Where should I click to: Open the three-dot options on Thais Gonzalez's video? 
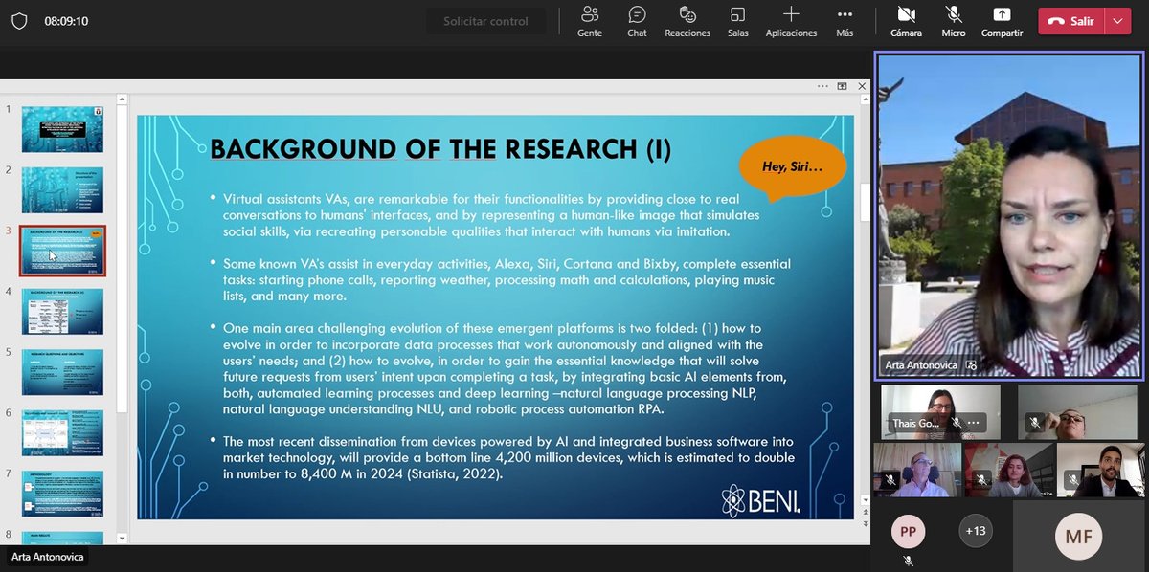click(x=972, y=423)
